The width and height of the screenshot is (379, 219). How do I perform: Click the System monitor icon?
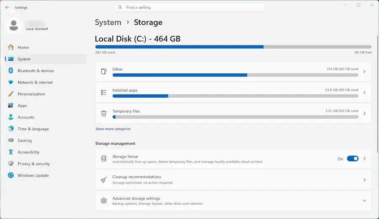tap(11, 59)
